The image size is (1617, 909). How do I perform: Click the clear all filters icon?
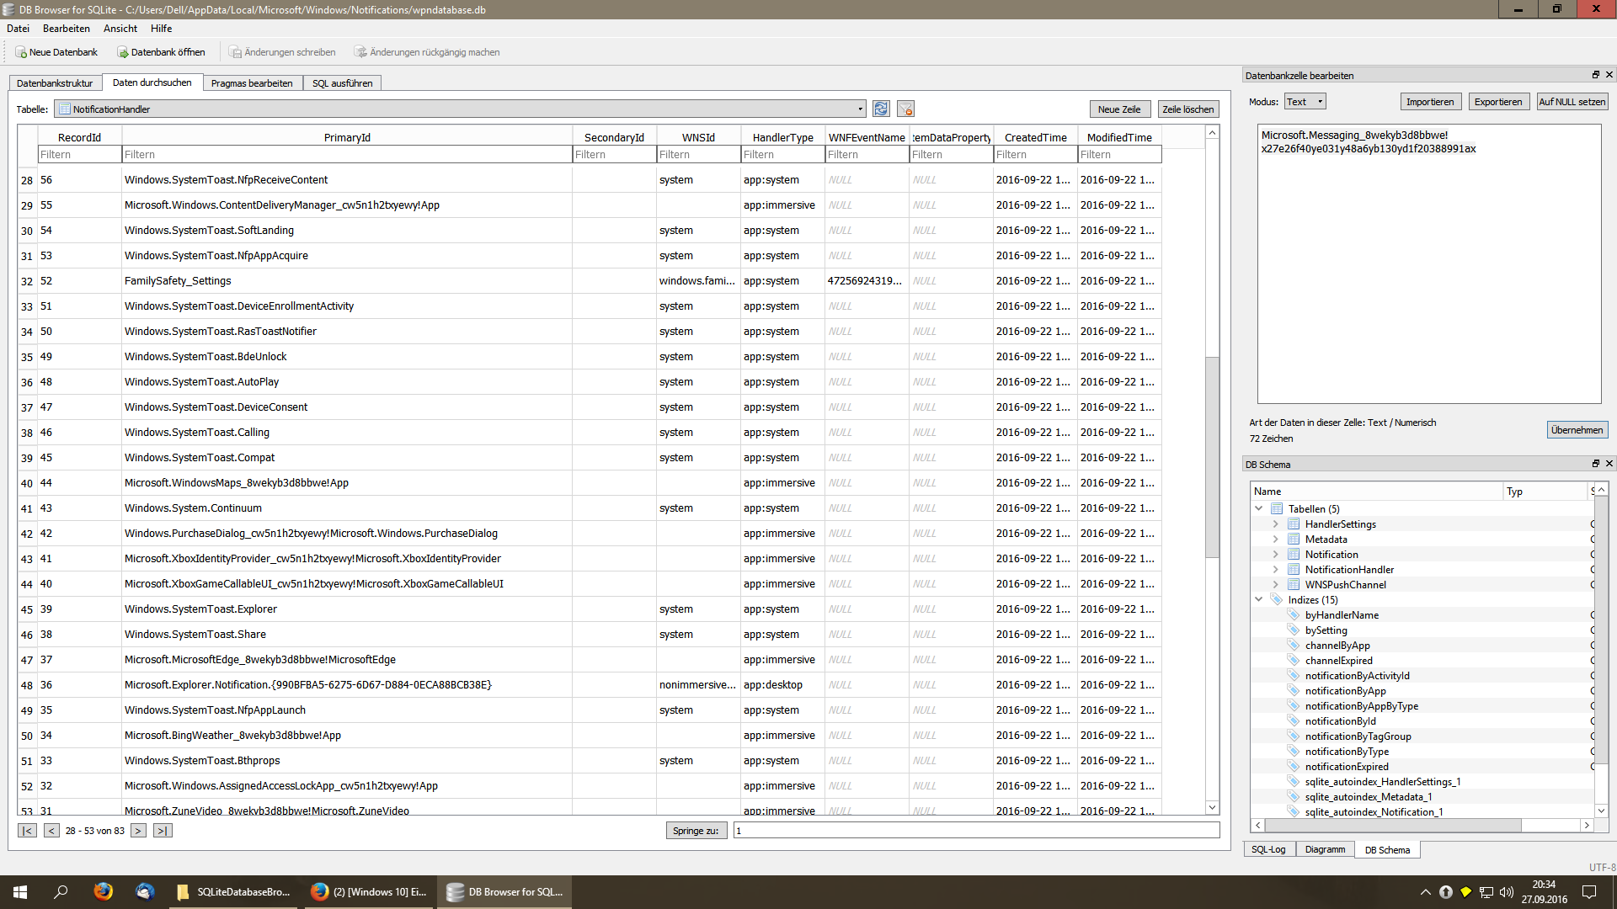[905, 109]
